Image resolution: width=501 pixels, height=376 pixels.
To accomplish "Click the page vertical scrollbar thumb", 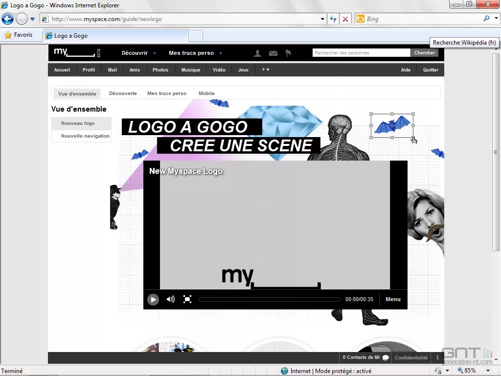I will click(496, 152).
